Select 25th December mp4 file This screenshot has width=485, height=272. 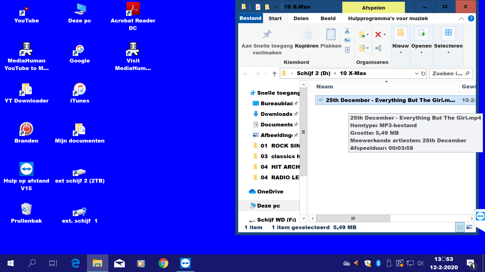pyautogui.click(x=395, y=100)
